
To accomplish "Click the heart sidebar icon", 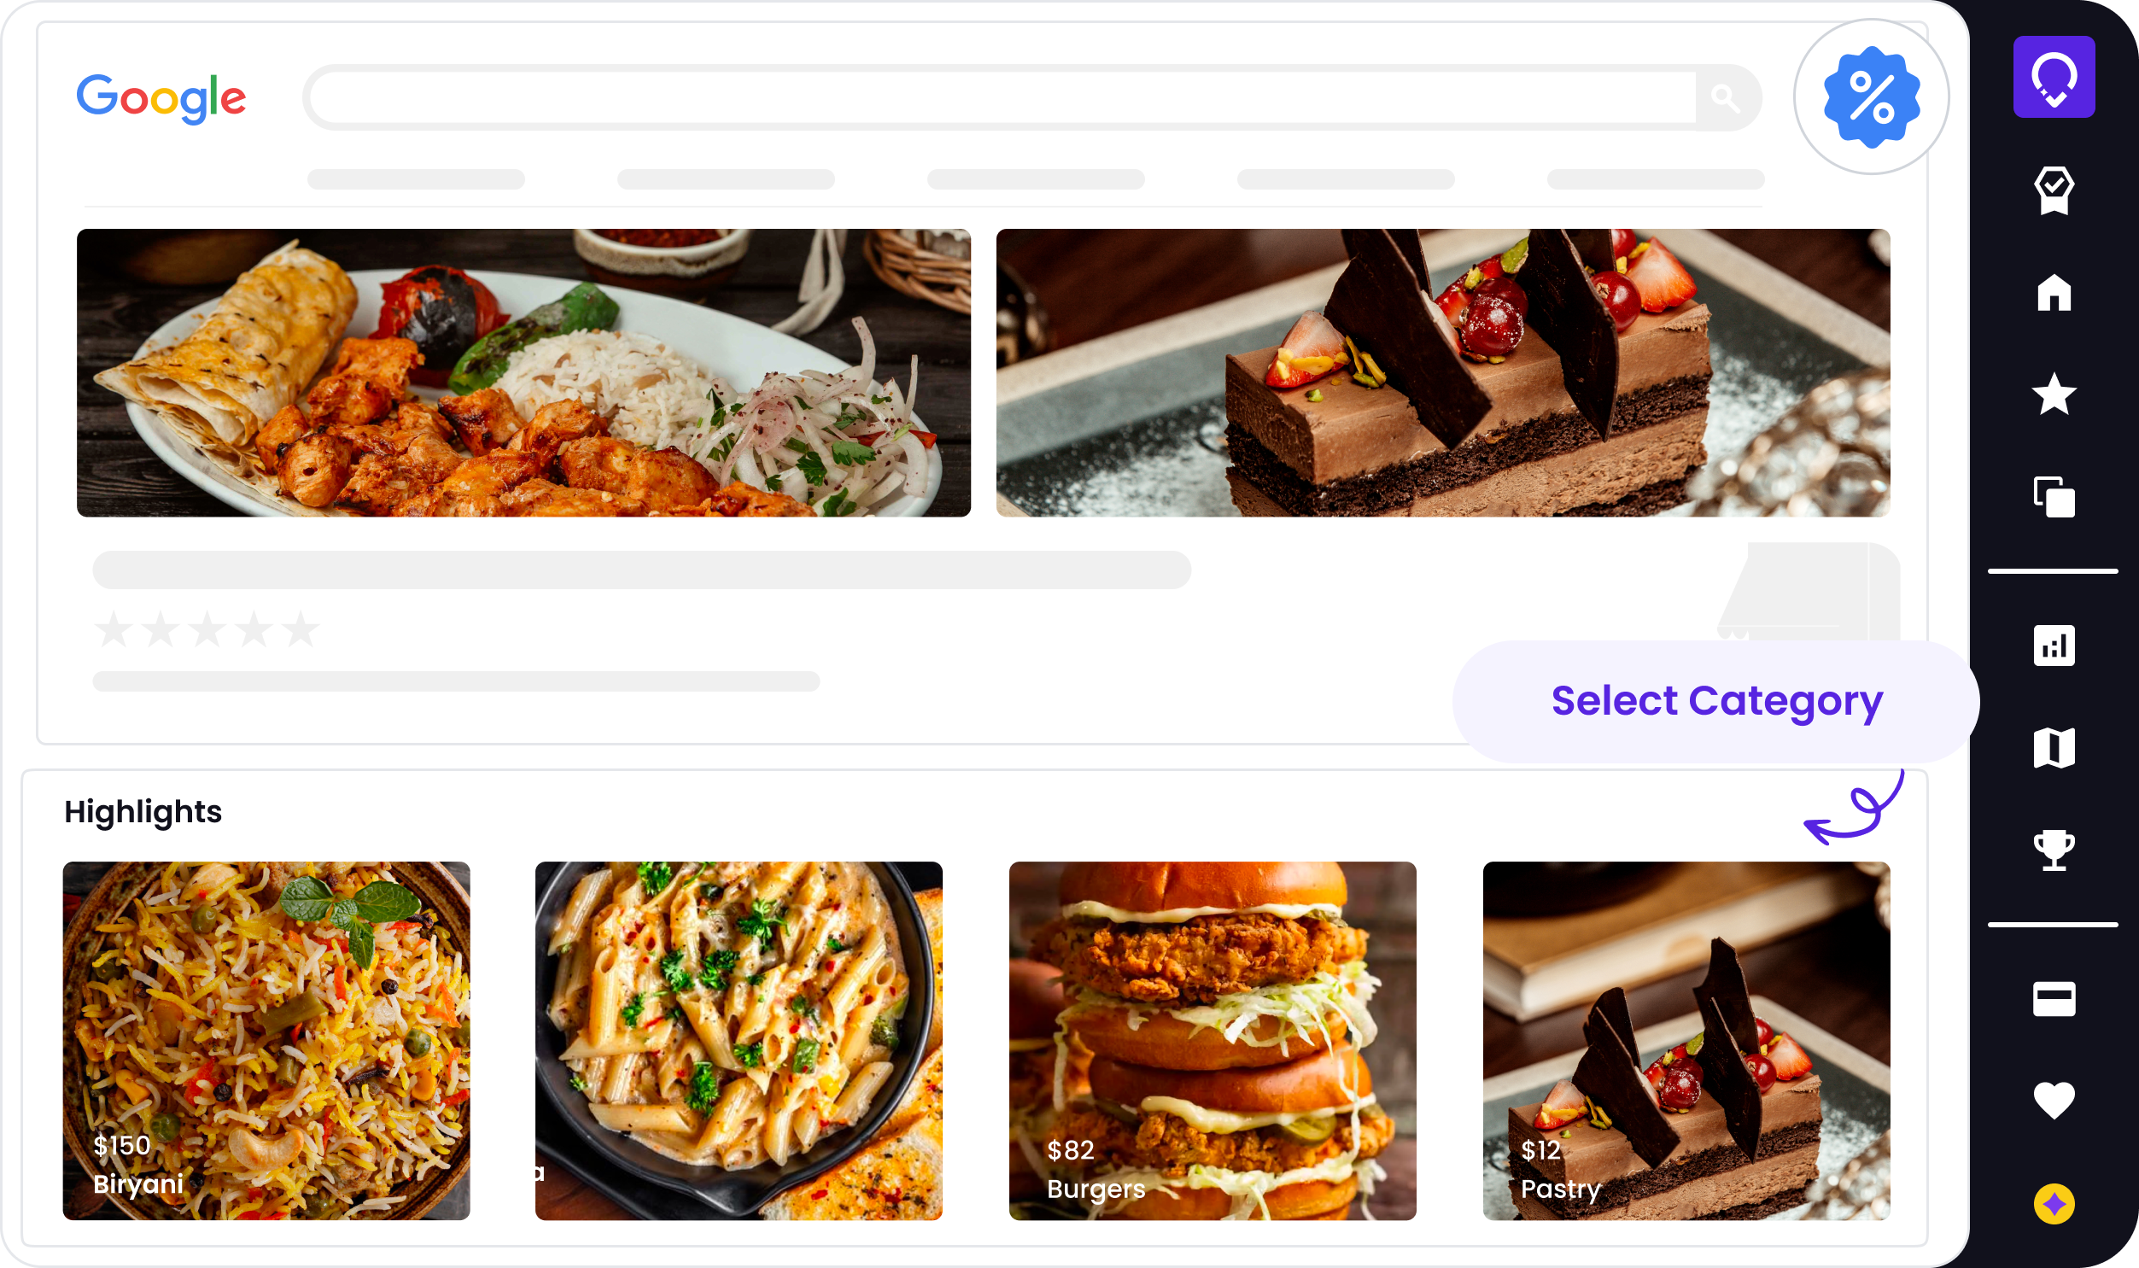I will (2054, 1101).
